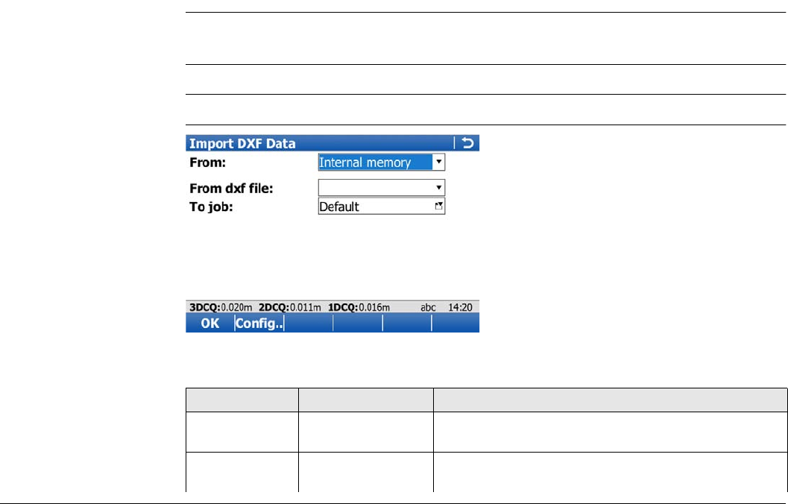Click the 1DCQ:0.016m status value
788x504 pixels.
[x=359, y=307]
